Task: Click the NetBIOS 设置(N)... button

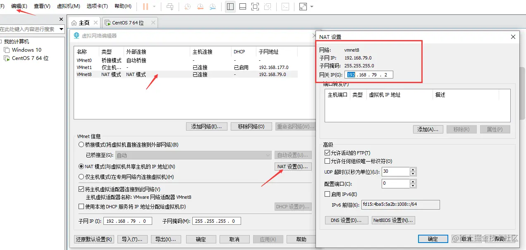Action: pos(393,220)
